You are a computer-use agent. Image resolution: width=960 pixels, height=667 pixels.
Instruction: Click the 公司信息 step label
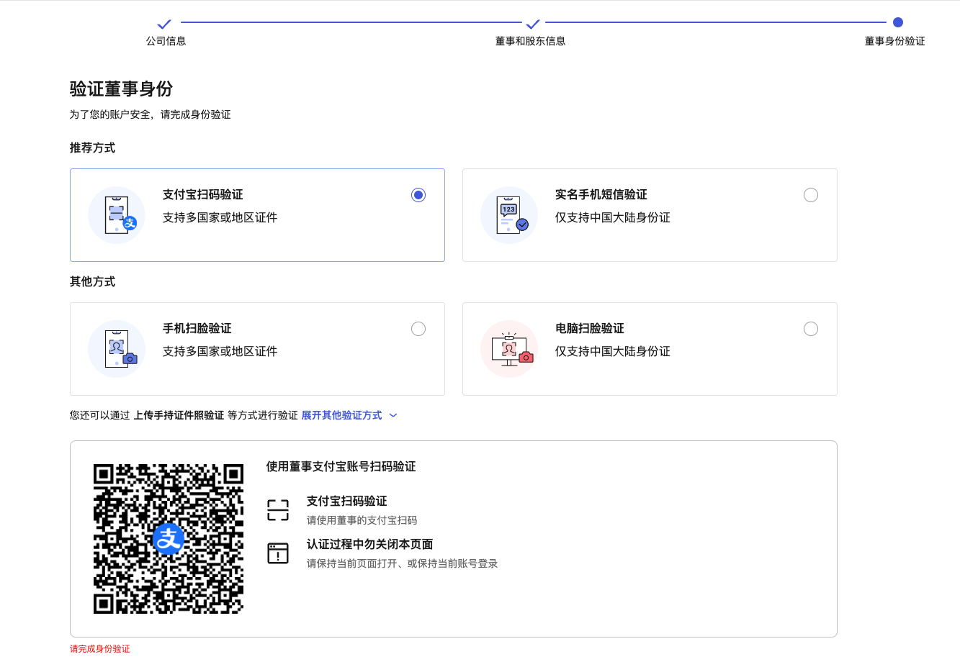click(166, 41)
